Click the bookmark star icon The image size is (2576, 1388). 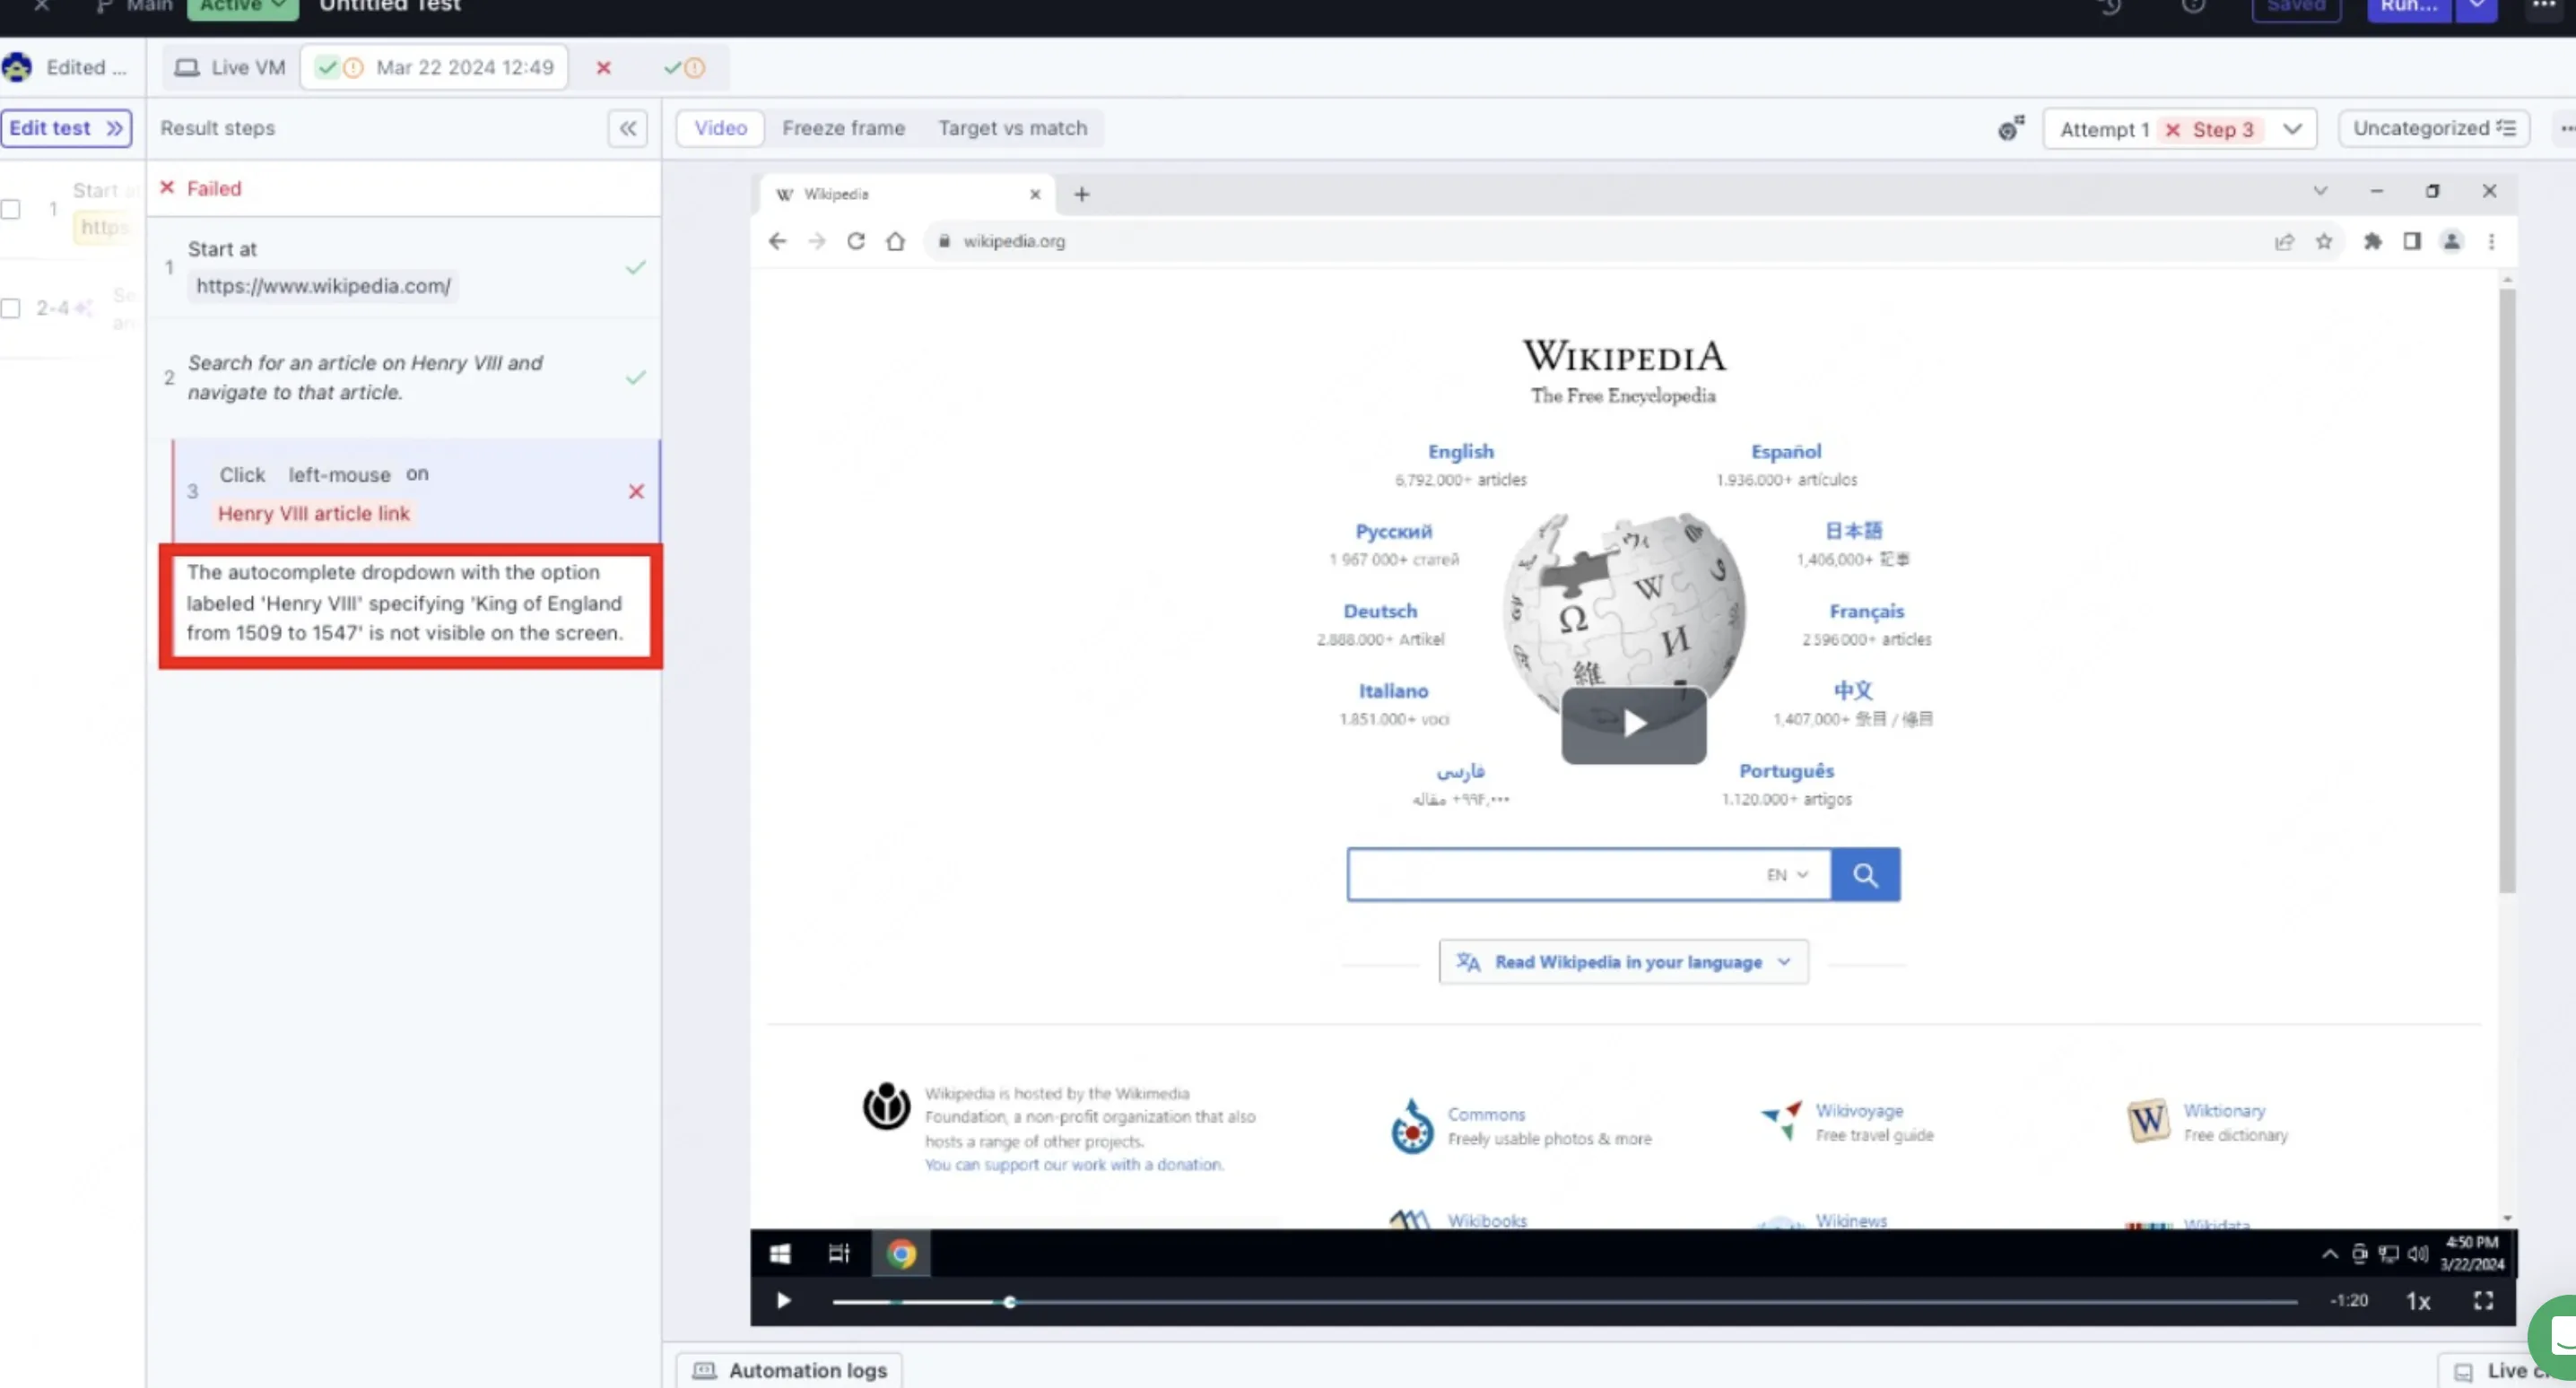tap(2324, 241)
